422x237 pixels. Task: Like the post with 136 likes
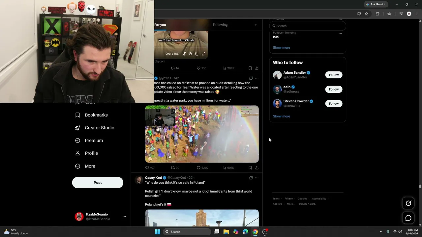[201, 68]
